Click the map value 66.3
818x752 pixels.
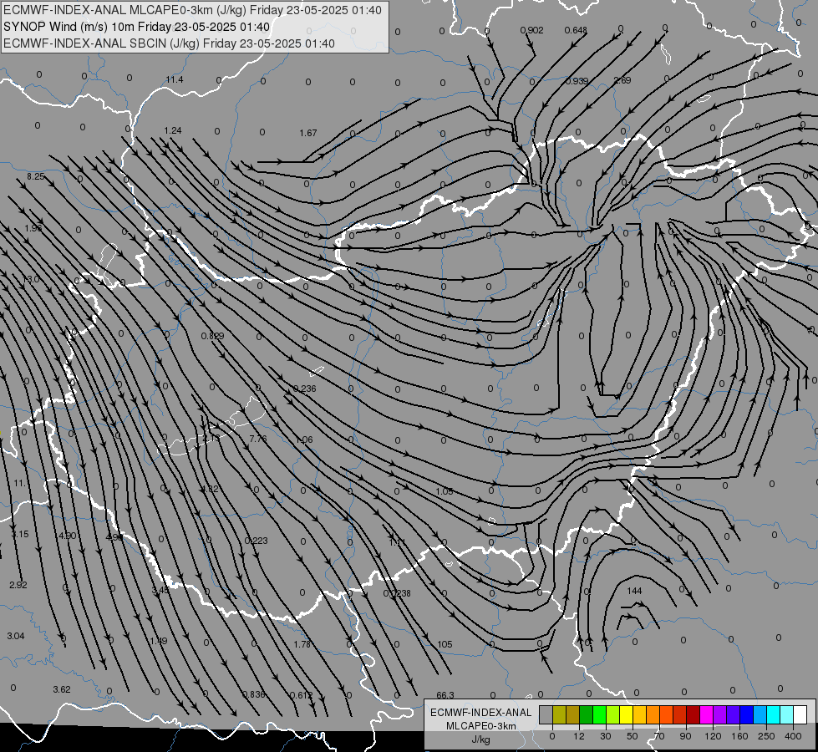pyautogui.click(x=445, y=695)
